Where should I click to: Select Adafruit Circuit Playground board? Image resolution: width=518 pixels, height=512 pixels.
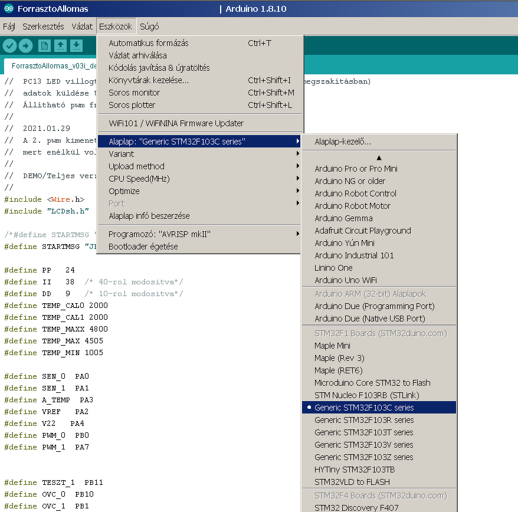click(x=379, y=231)
